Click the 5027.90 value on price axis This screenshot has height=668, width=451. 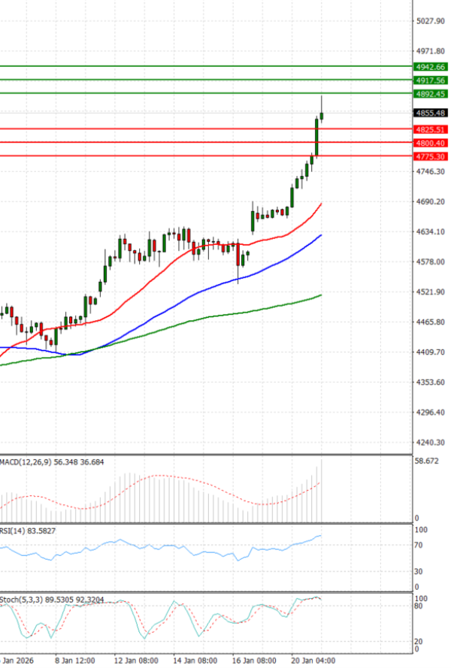pos(430,21)
